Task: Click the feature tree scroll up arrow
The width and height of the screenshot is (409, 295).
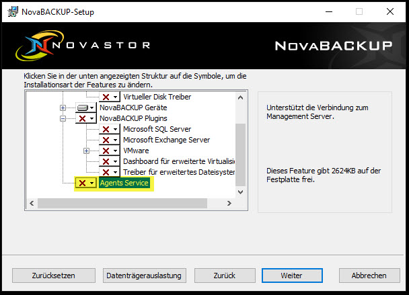Action: click(241, 97)
